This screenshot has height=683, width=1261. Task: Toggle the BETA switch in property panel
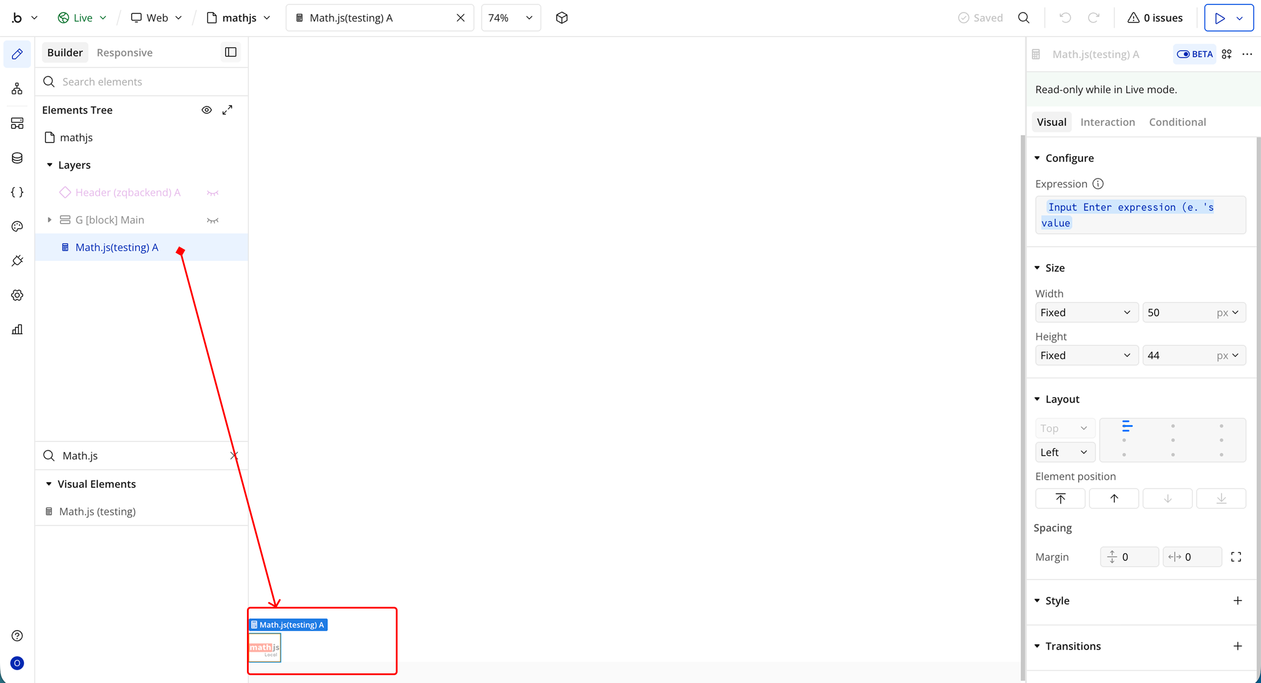[1194, 54]
